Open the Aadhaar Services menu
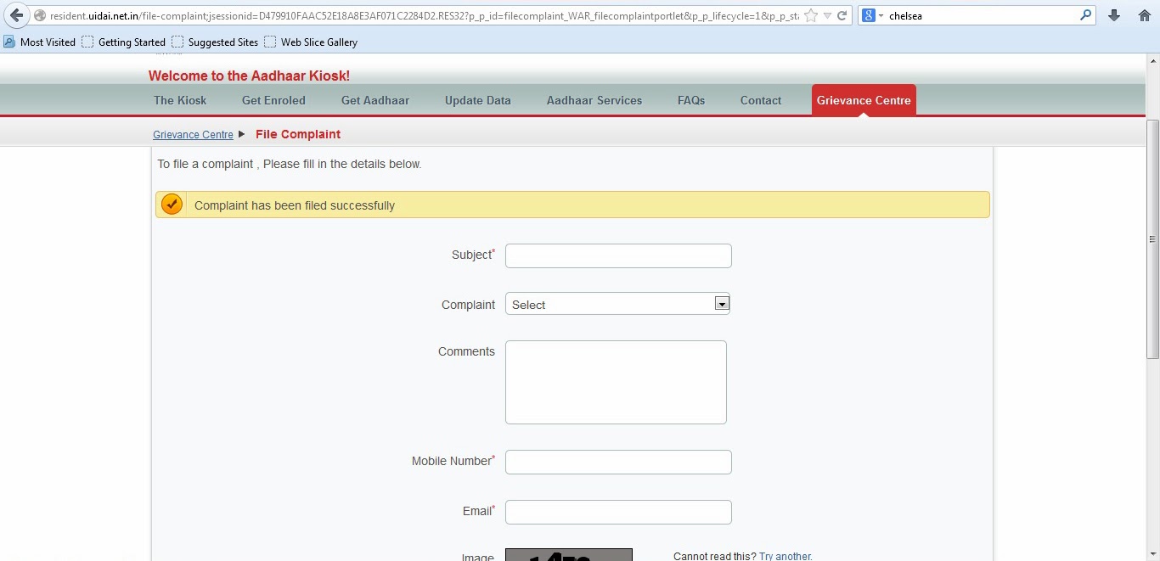Image resolution: width=1160 pixels, height=561 pixels. click(594, 100)
